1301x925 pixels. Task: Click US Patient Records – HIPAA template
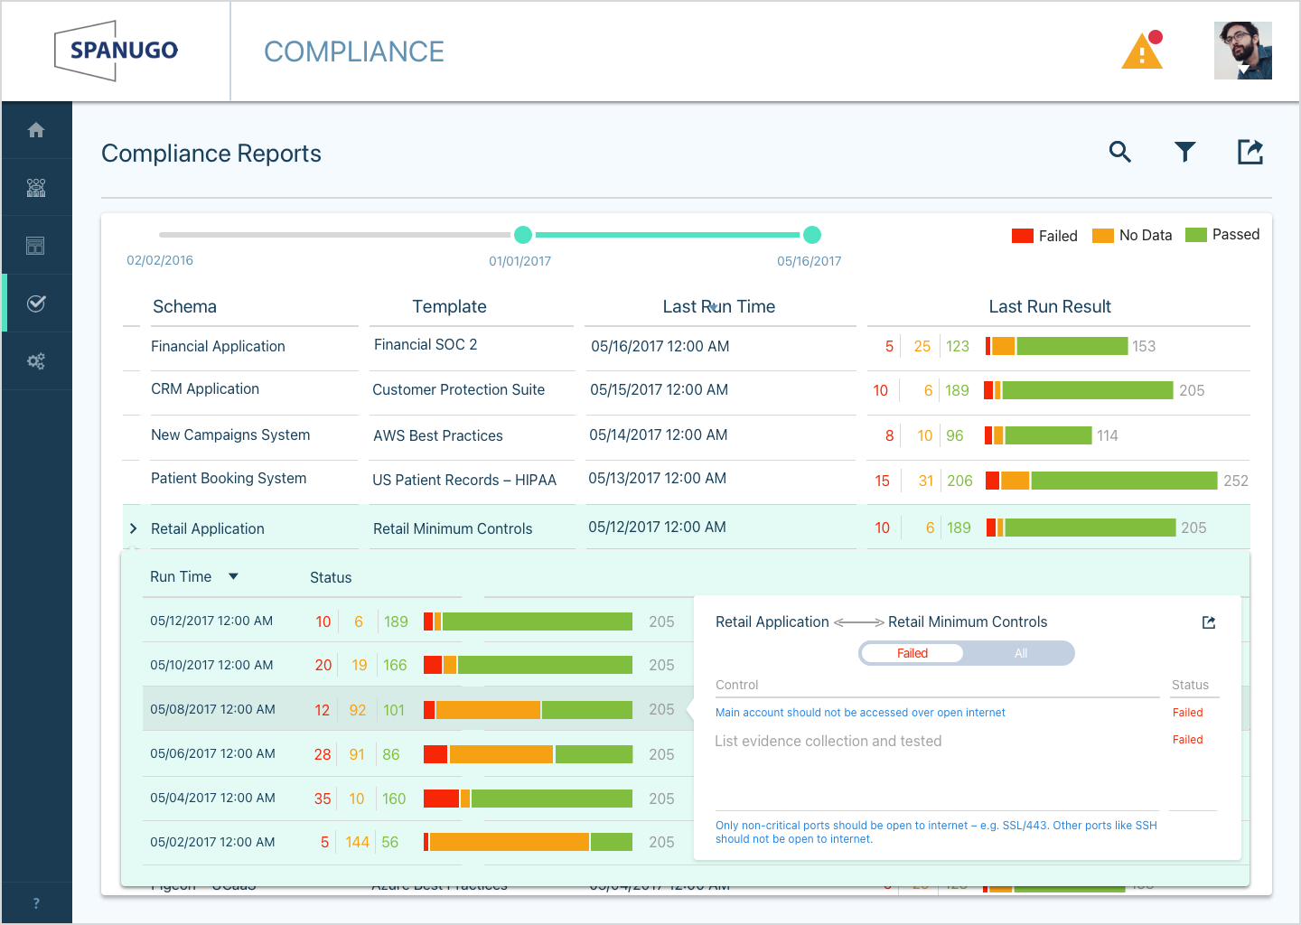click(x=464, y=480)
